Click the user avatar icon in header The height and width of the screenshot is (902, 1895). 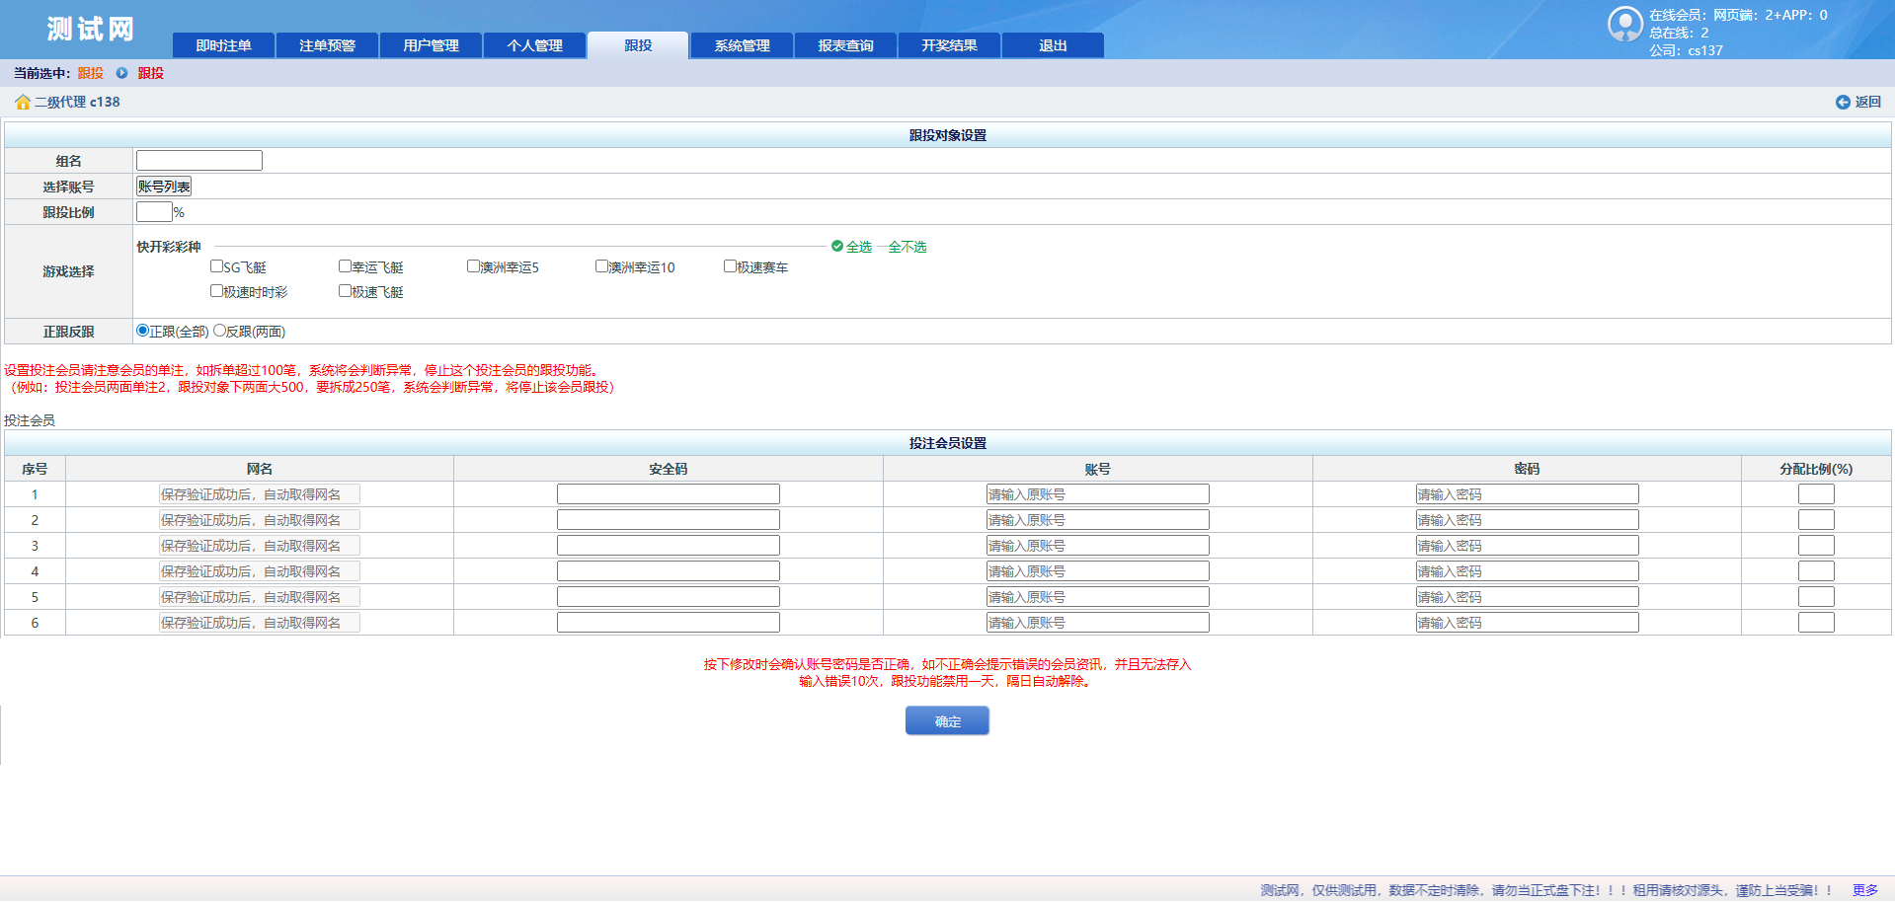tap(1624, 24)
